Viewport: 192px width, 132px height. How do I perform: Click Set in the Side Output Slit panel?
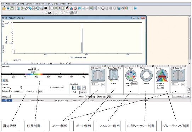coord(183,84)
